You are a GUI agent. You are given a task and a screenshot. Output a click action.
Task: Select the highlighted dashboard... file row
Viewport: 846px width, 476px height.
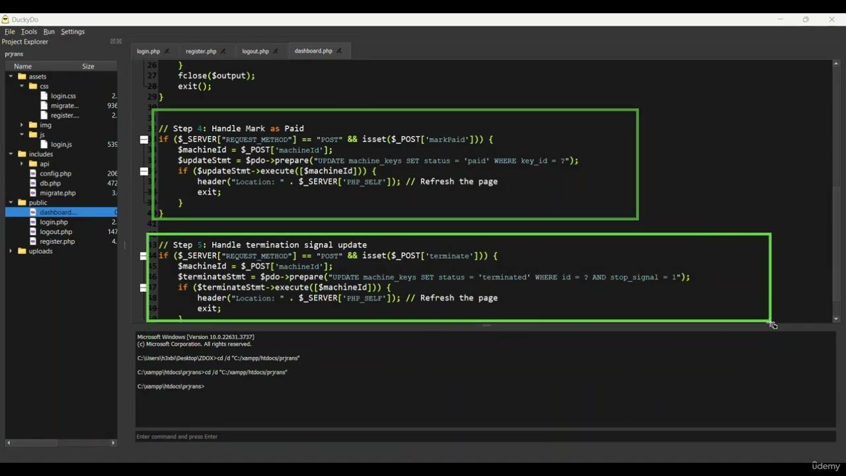click(x=61, y=212)
